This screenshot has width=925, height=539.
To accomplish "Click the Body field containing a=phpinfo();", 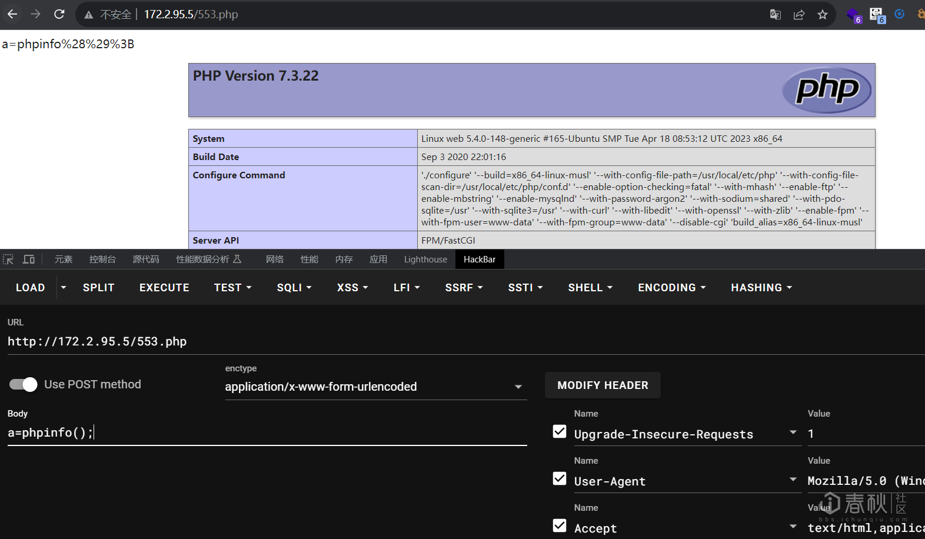I will coord(267,433).
